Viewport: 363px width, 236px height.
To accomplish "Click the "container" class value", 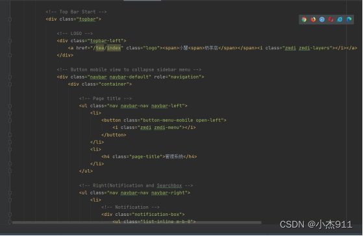I will (114, 84).
